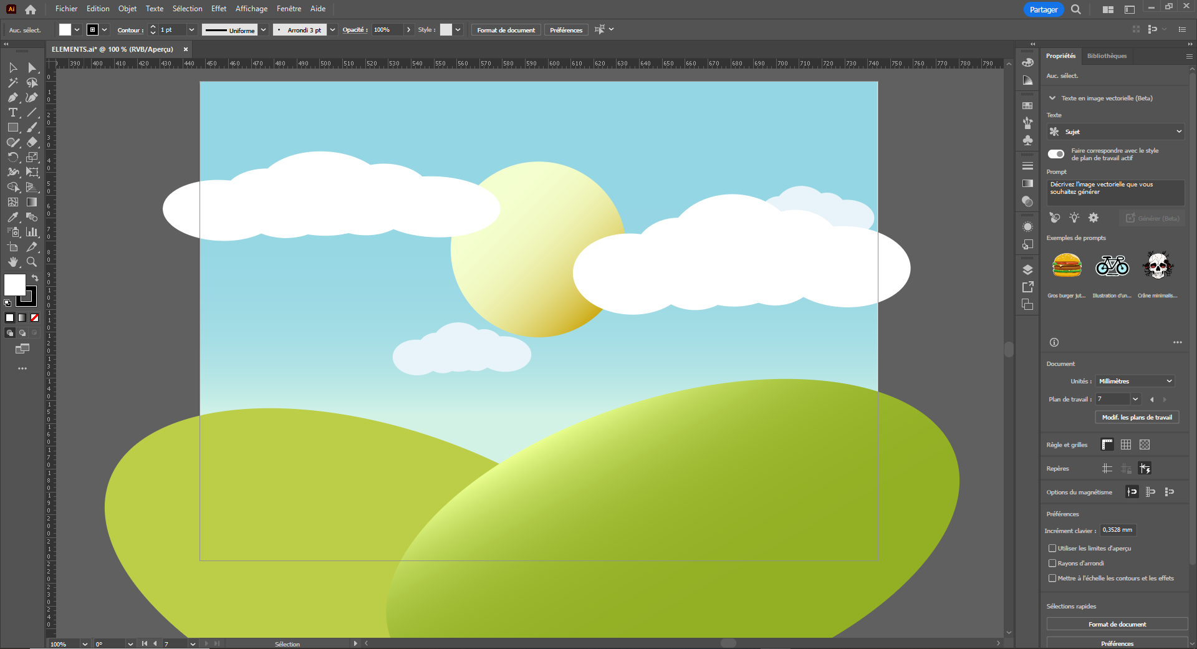1197x649 pixels.
Task: Open the Affichage menu
Action: (x=251, y=9)
